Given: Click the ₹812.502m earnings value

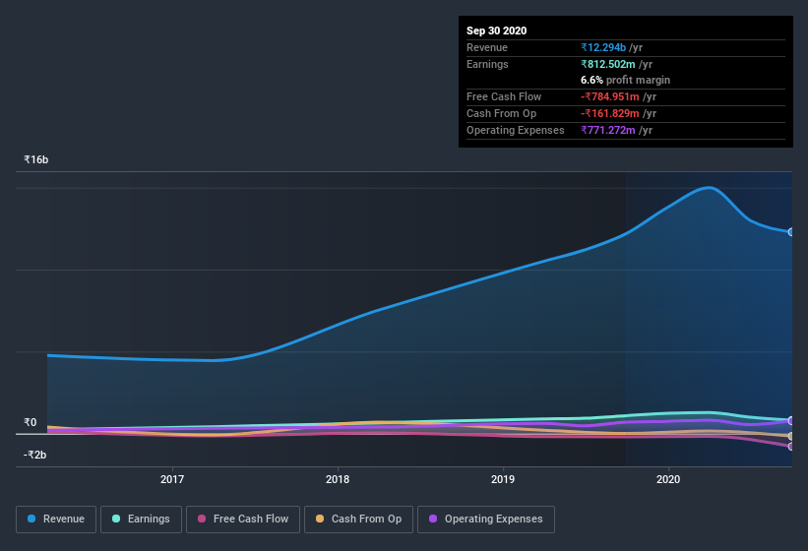Looking at the screenshot, I should (x=608, y=64).
